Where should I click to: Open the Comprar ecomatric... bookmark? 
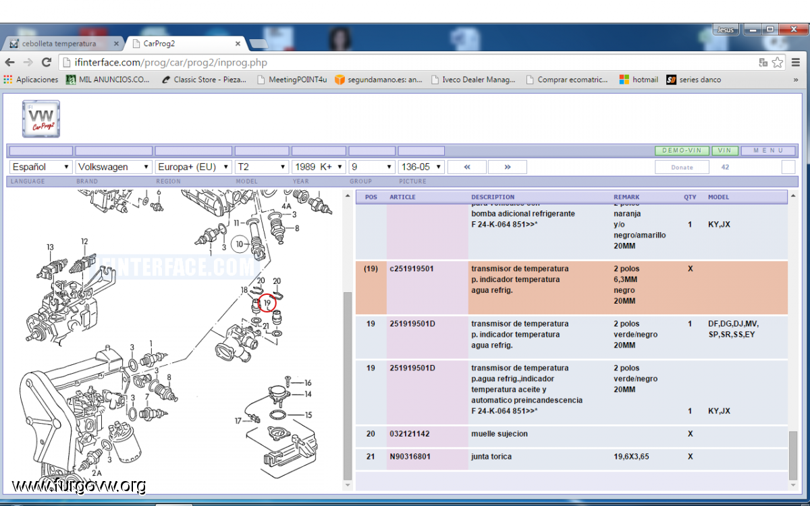pos(567,80)
